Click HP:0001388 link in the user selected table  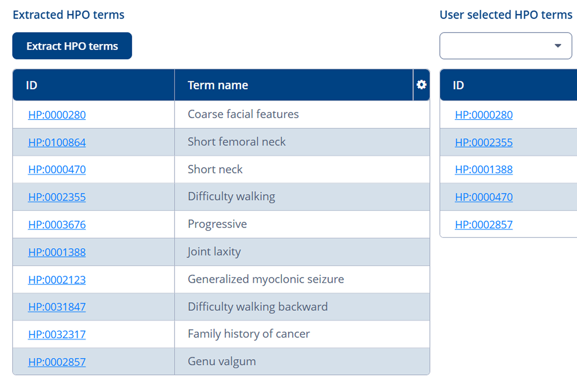click(x=483, y=170)
